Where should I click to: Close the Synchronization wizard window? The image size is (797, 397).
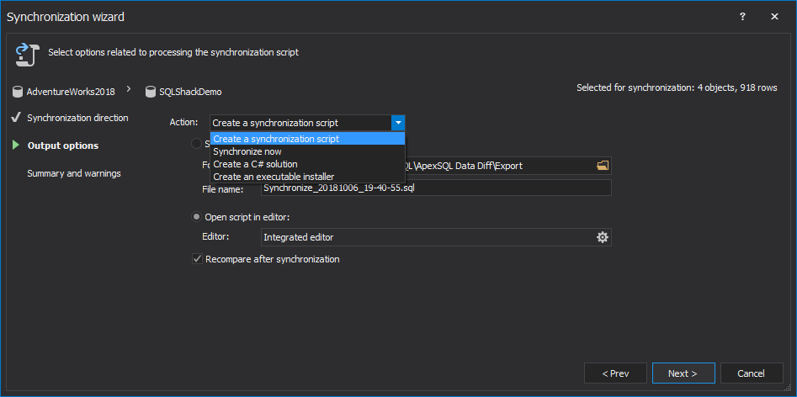[x=773, y=17]
